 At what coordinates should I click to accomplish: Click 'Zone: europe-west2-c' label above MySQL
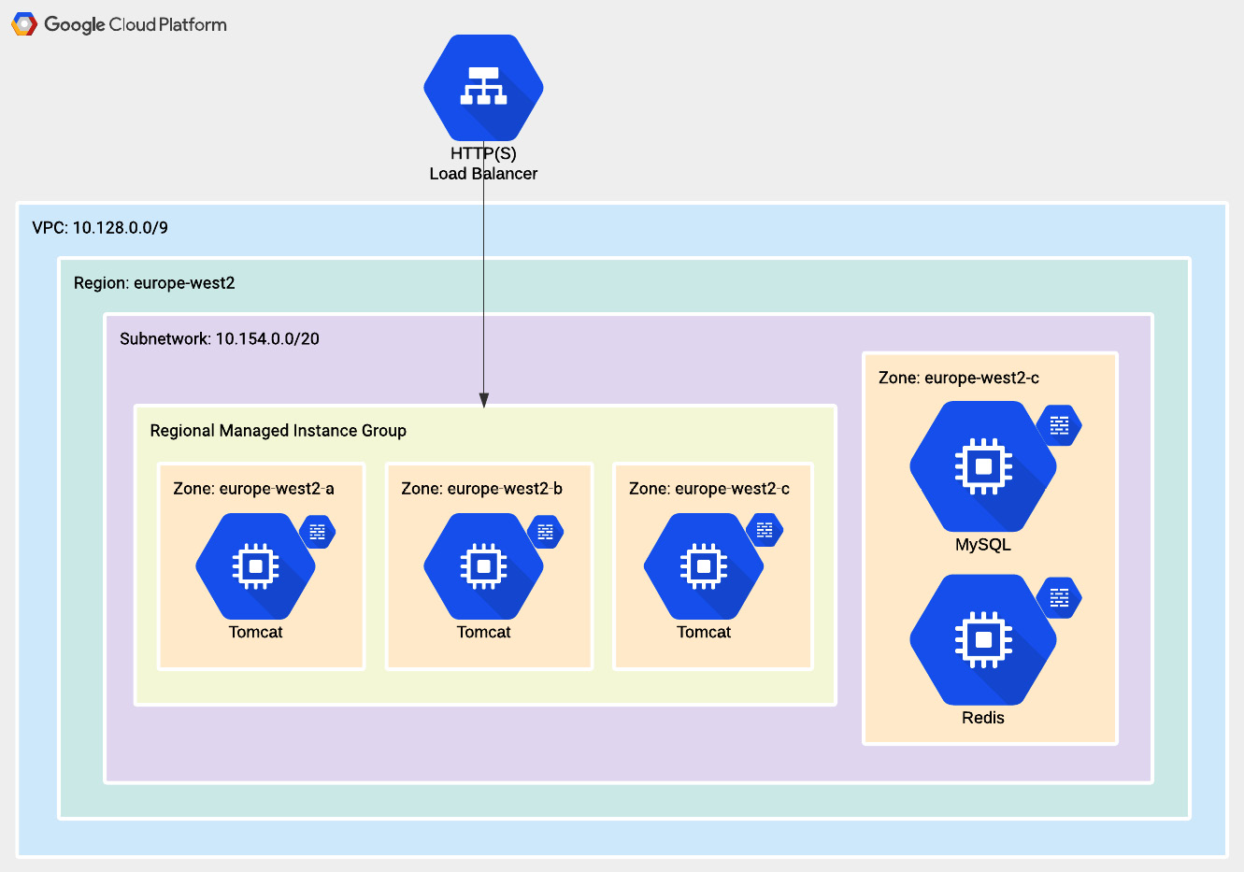point(959,378)
